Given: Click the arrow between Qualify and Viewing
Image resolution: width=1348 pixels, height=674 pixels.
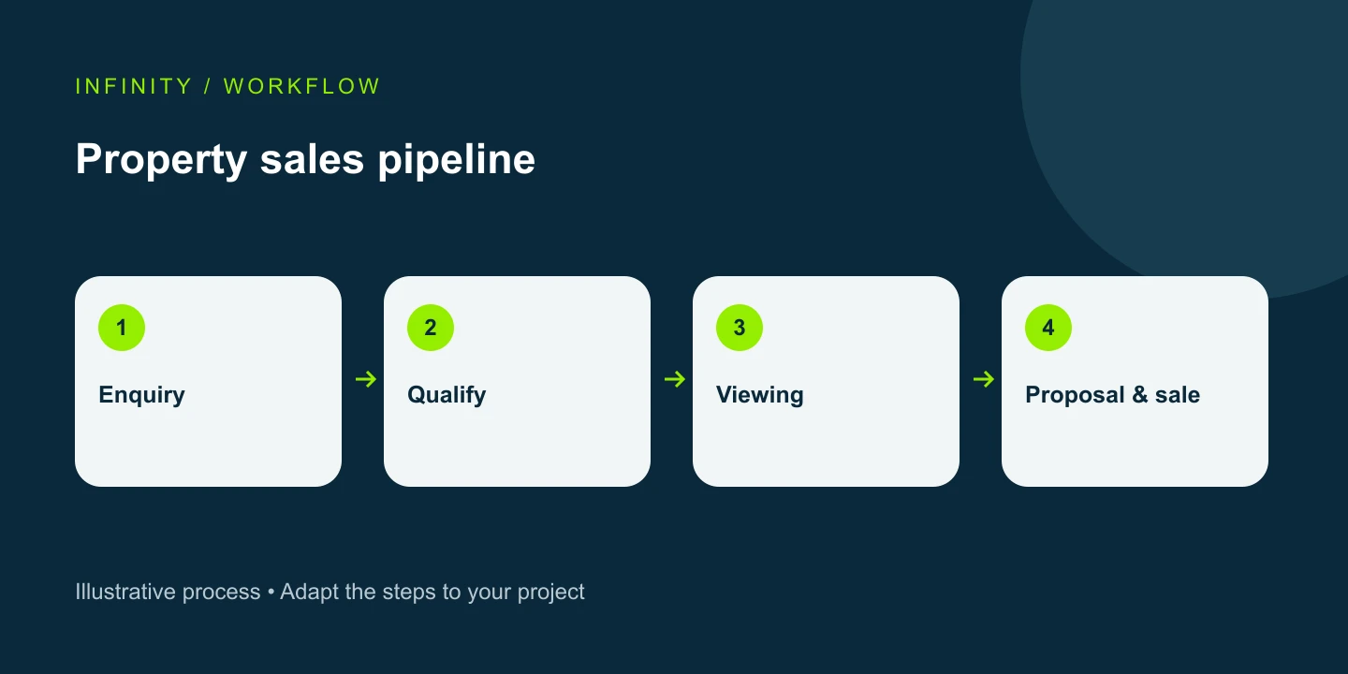Looking at the screenshot, I should pos(675,379).
